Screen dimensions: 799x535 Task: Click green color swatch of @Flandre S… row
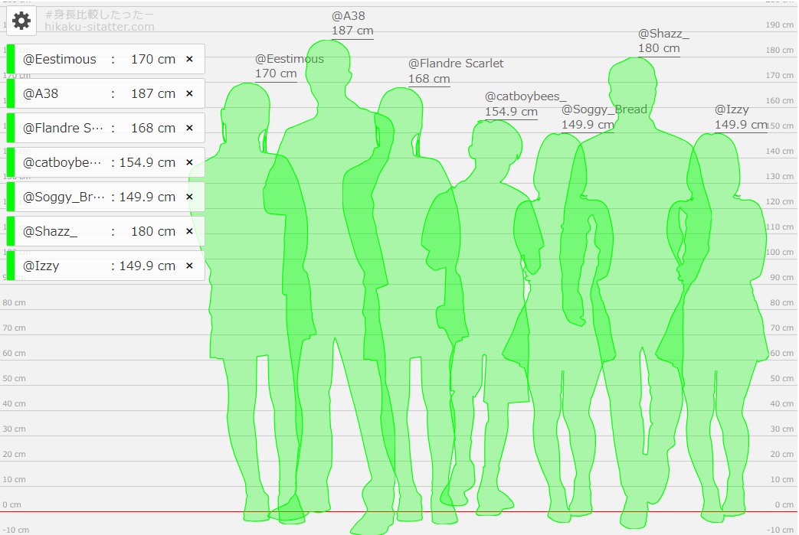[11, 128]
